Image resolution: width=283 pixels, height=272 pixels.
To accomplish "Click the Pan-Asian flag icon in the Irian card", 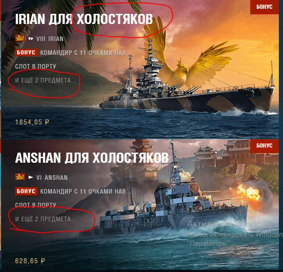I will click(20, 38).
